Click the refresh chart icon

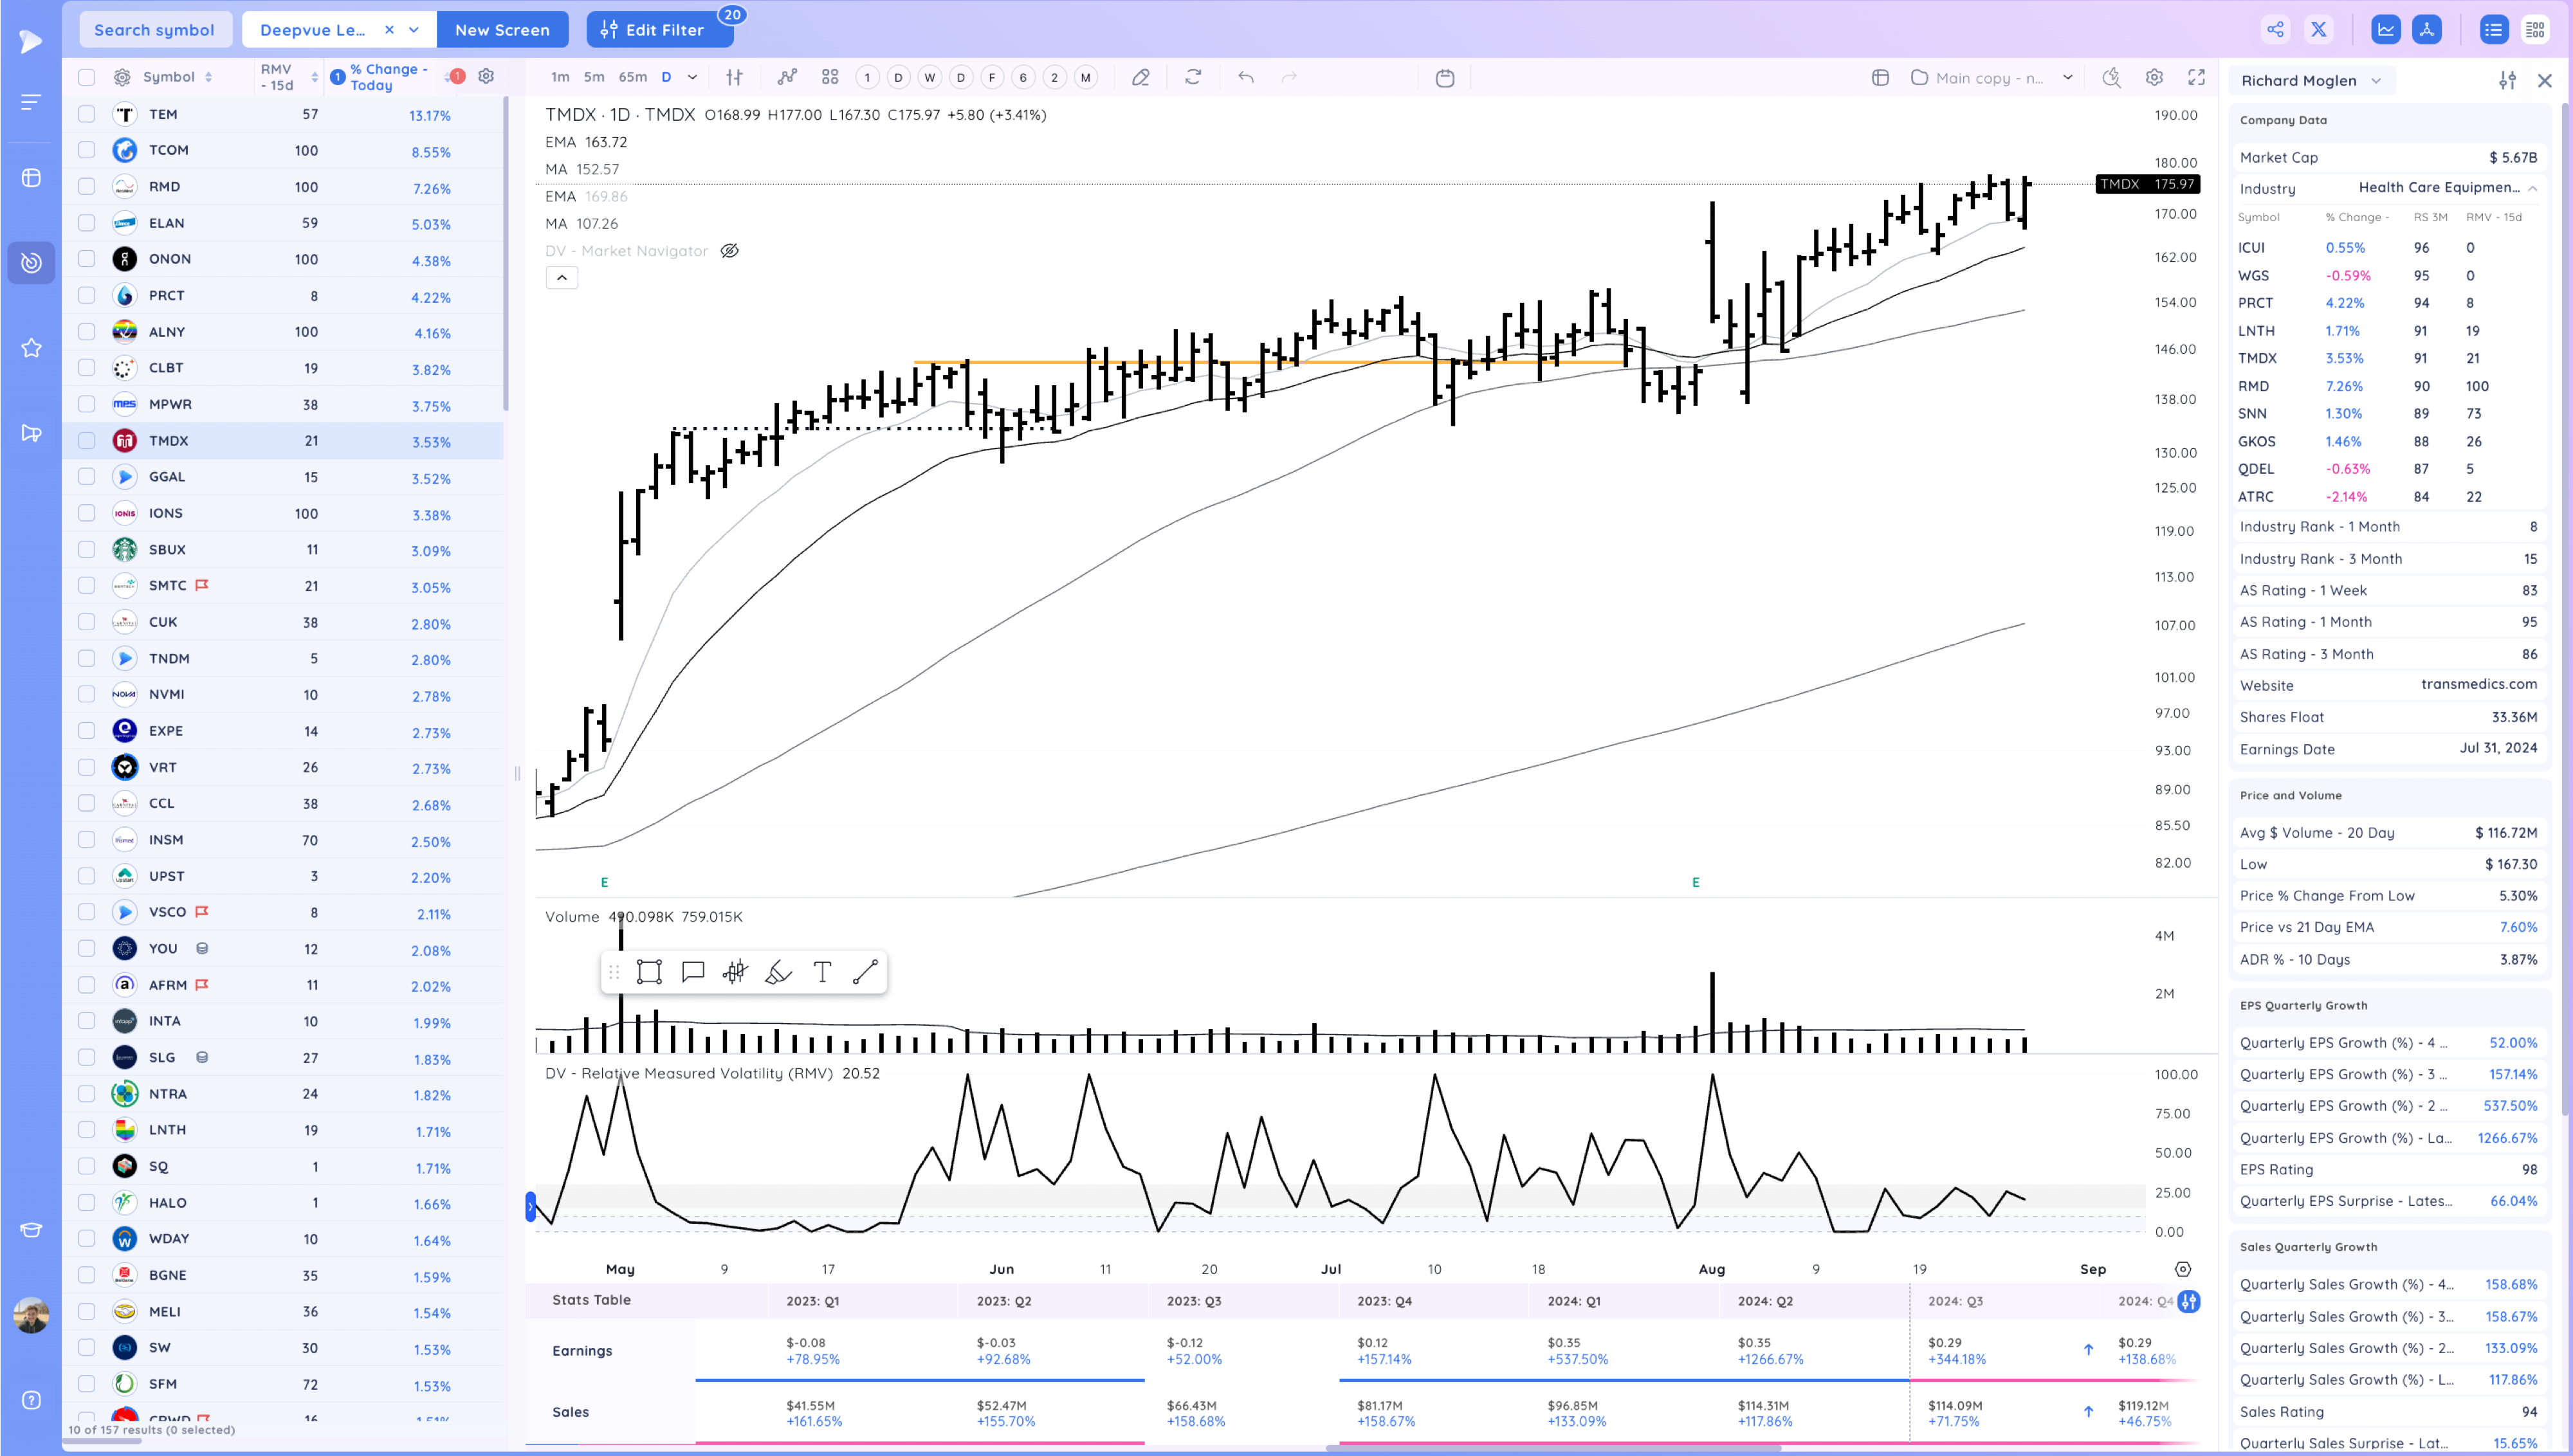pos(1193,78)
